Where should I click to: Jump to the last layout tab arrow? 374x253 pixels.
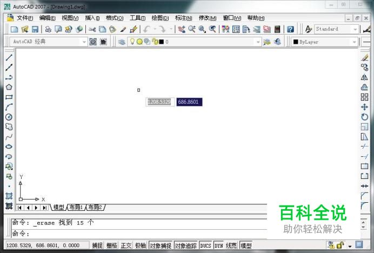(44, 208)
